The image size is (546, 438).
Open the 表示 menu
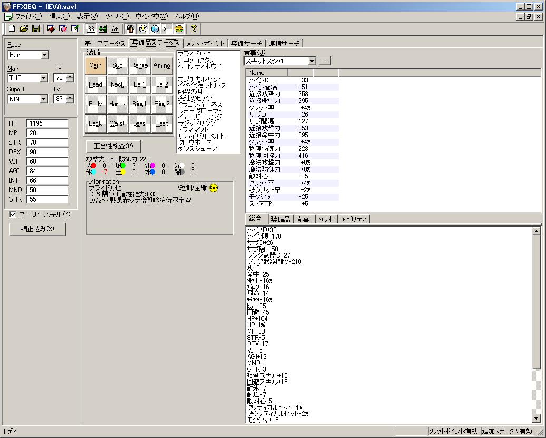(x=87, y=16)
